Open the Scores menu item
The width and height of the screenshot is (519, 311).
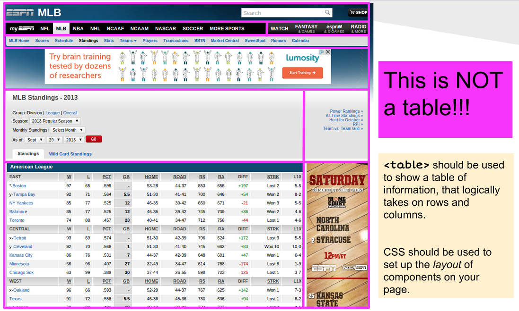(x=42, y=41)
